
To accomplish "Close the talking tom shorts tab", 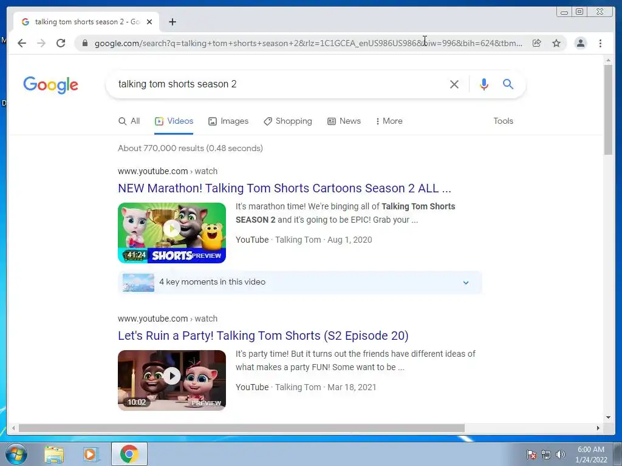I will (x=149, y=22).
